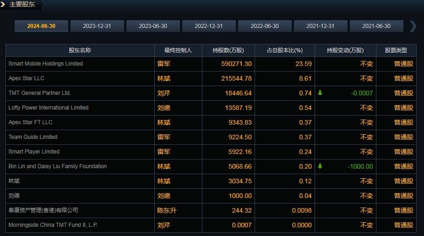Image resolution: width=424 pixels, height=236 pixels.
Task: Click shareholder name 刘德 in first column
Action: pyautogui.click(x=14, y=195)
